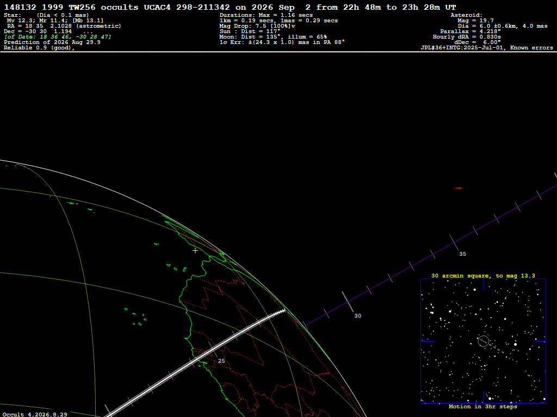The height and width of the screenshot is (417, 557).
Task: Click the white occultation path band end
Action: (x=283, y=311)
